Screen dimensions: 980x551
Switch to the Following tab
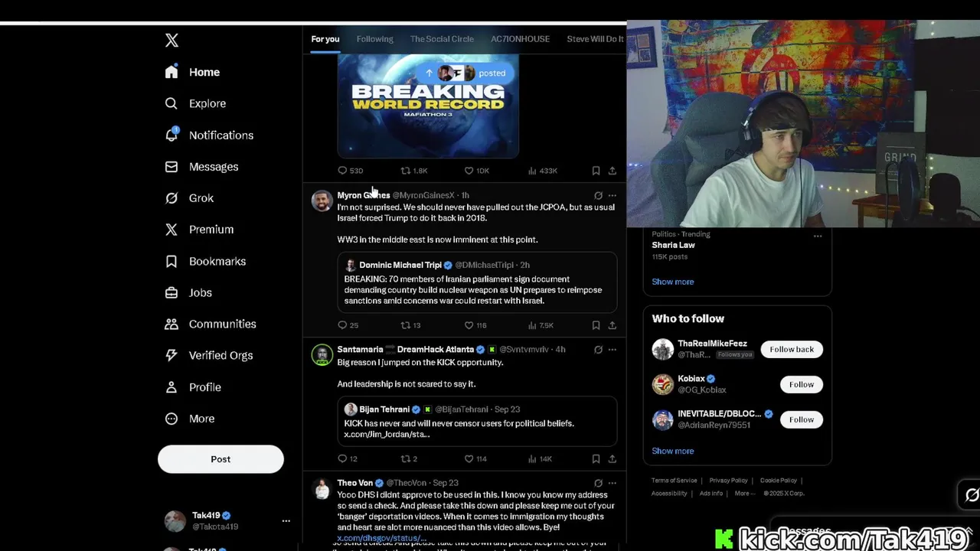[374, 39]
